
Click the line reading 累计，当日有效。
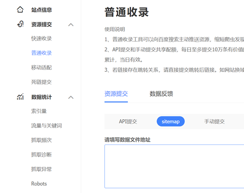click(124, 60)
